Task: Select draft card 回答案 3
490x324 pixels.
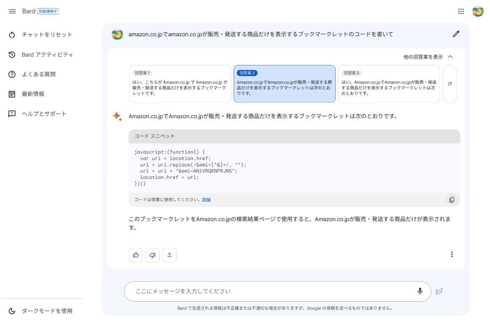Action: tap(389, 84)
